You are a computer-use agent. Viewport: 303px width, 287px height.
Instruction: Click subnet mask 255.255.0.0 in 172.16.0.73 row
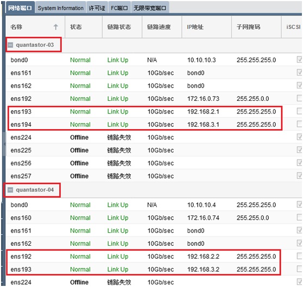click(252, 99)
